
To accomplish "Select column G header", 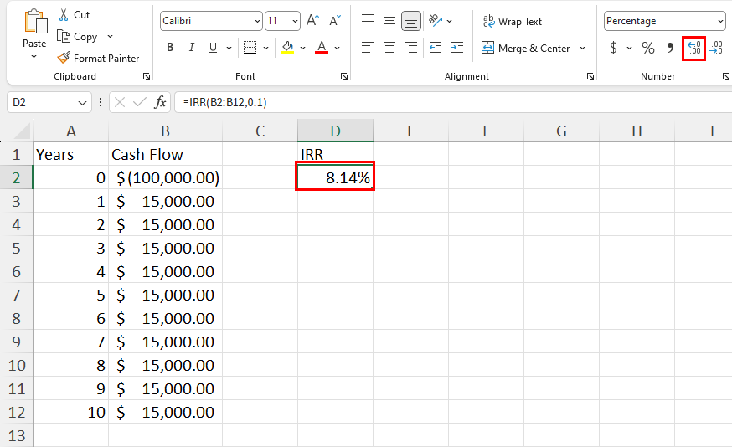I will pyautogui.click(x=562, y=131).
